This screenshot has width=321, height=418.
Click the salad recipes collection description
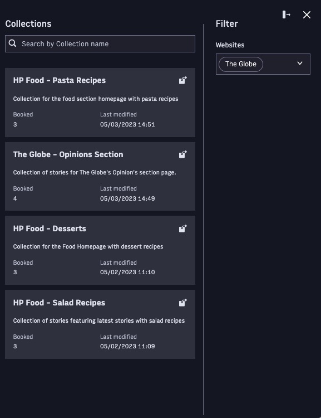[99, 320]
